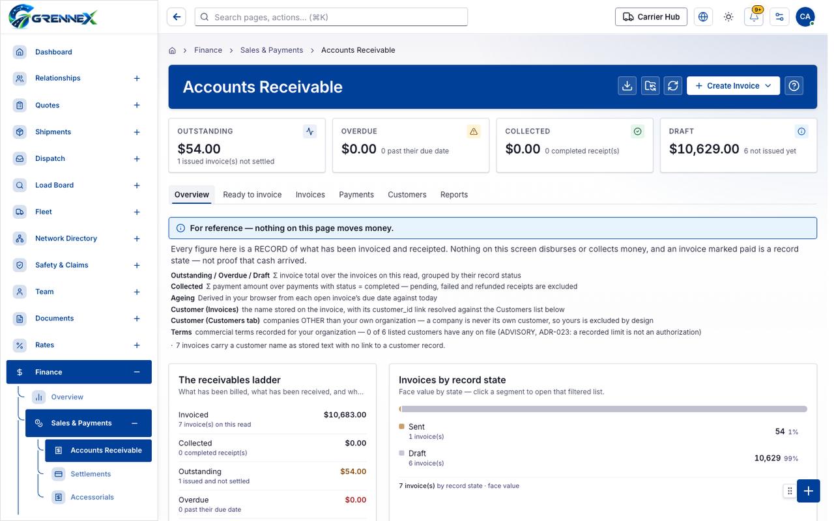Switch to the Ready to invoice tab
The image size is (834, 521).
pos(252,195)
